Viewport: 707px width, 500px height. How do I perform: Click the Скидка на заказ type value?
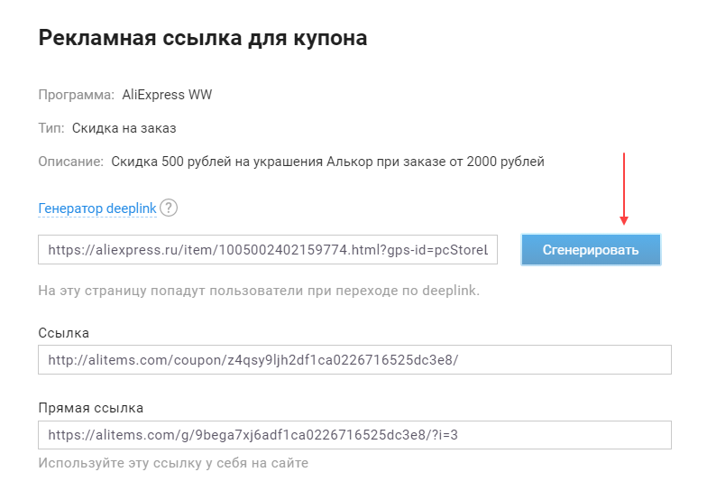tap(125, 128)
